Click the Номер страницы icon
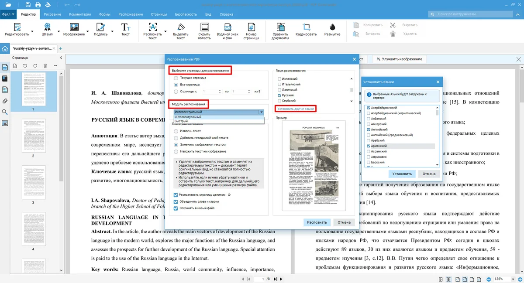The width and height of the screenshot is (524, 283). [251, 27]
